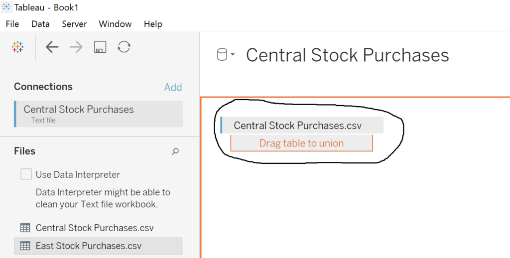Open the Data menu

[40, 24]
